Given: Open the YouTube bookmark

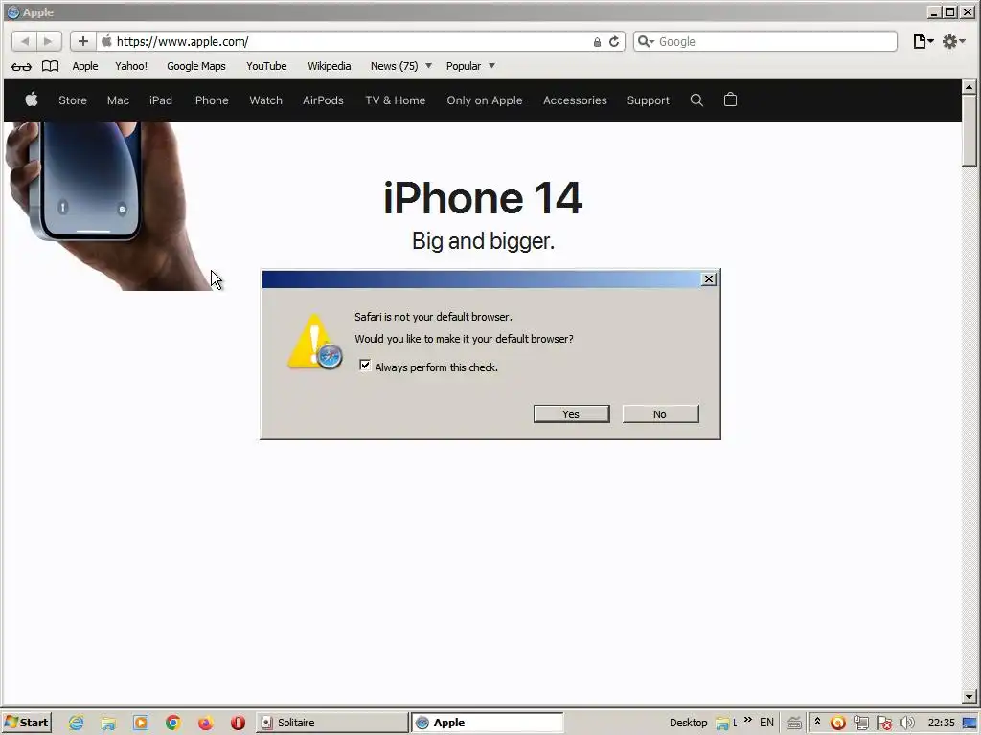Looking at the screenshot, I should pos(266,66).
